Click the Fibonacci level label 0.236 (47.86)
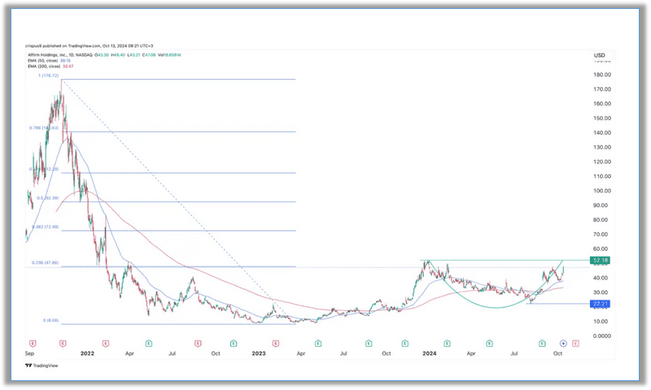This screenshot has width=651, height=390. (46, 262)
